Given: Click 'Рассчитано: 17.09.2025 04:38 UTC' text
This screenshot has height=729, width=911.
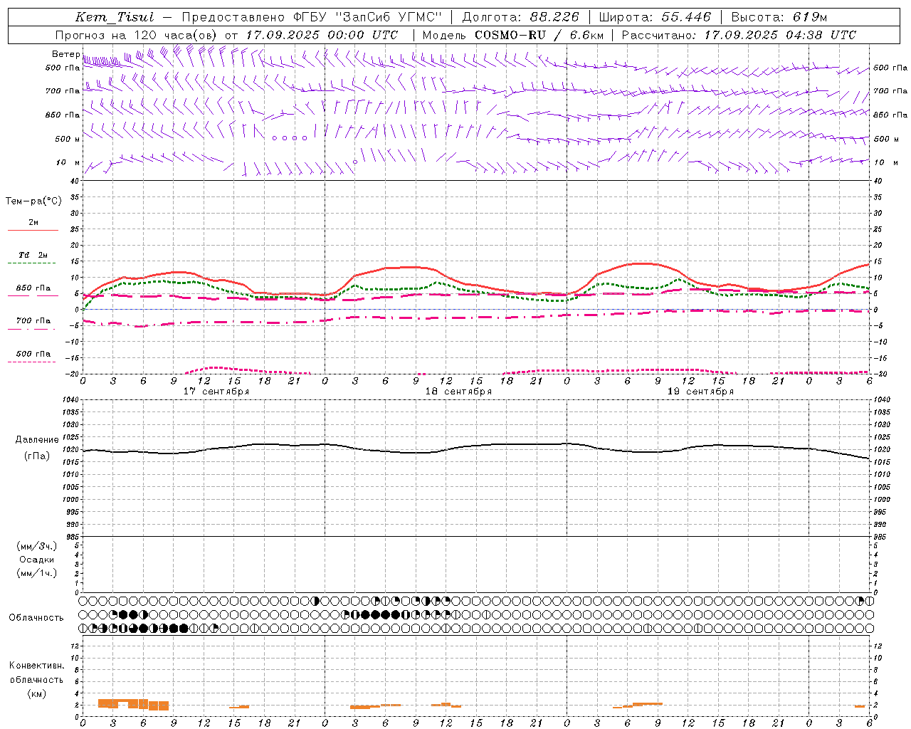Looking at the screenshot, I should click(x=739, y=35).
